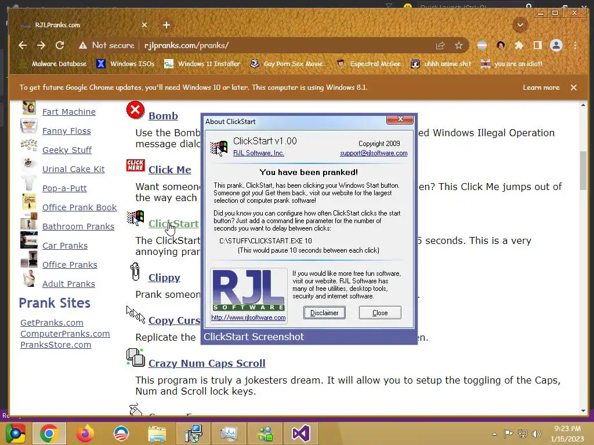594x445 pixels.
Task: Open a new browser tab
Action: [166, 25]
